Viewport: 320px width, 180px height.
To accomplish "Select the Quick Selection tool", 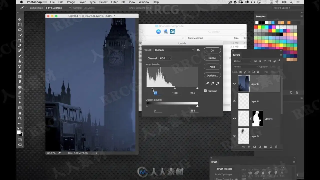I will coord(20,35).
